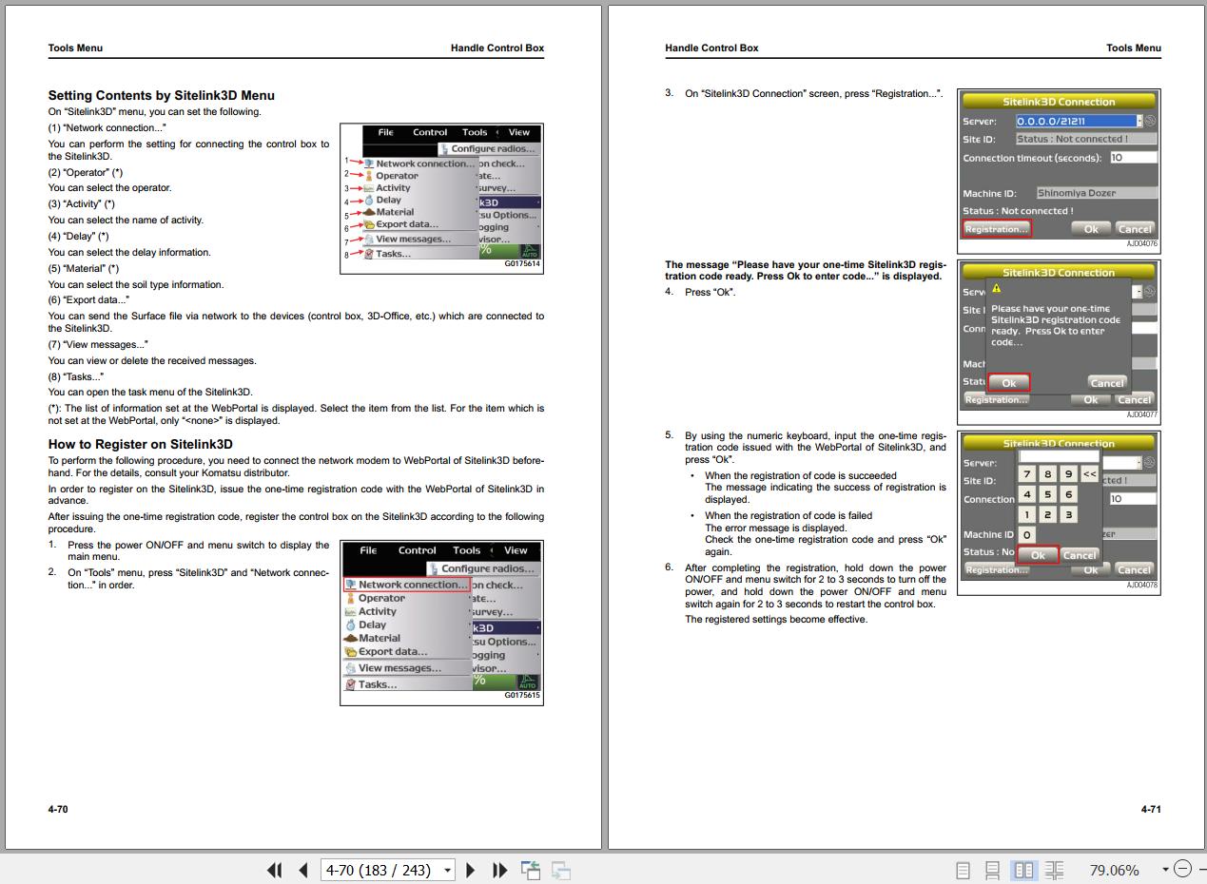Click the Server combo box 0.0.0.0/21211 in figure AJD04076
Viewport: 1207px width, 884px height.
point(1079,121)
